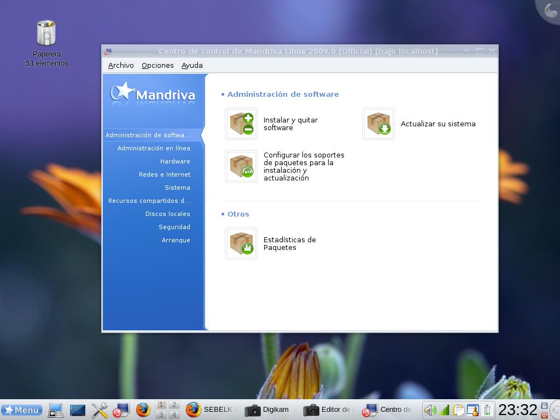
Task: Switch to the Centro de taskbar window
Action: [x=388, y=410]
